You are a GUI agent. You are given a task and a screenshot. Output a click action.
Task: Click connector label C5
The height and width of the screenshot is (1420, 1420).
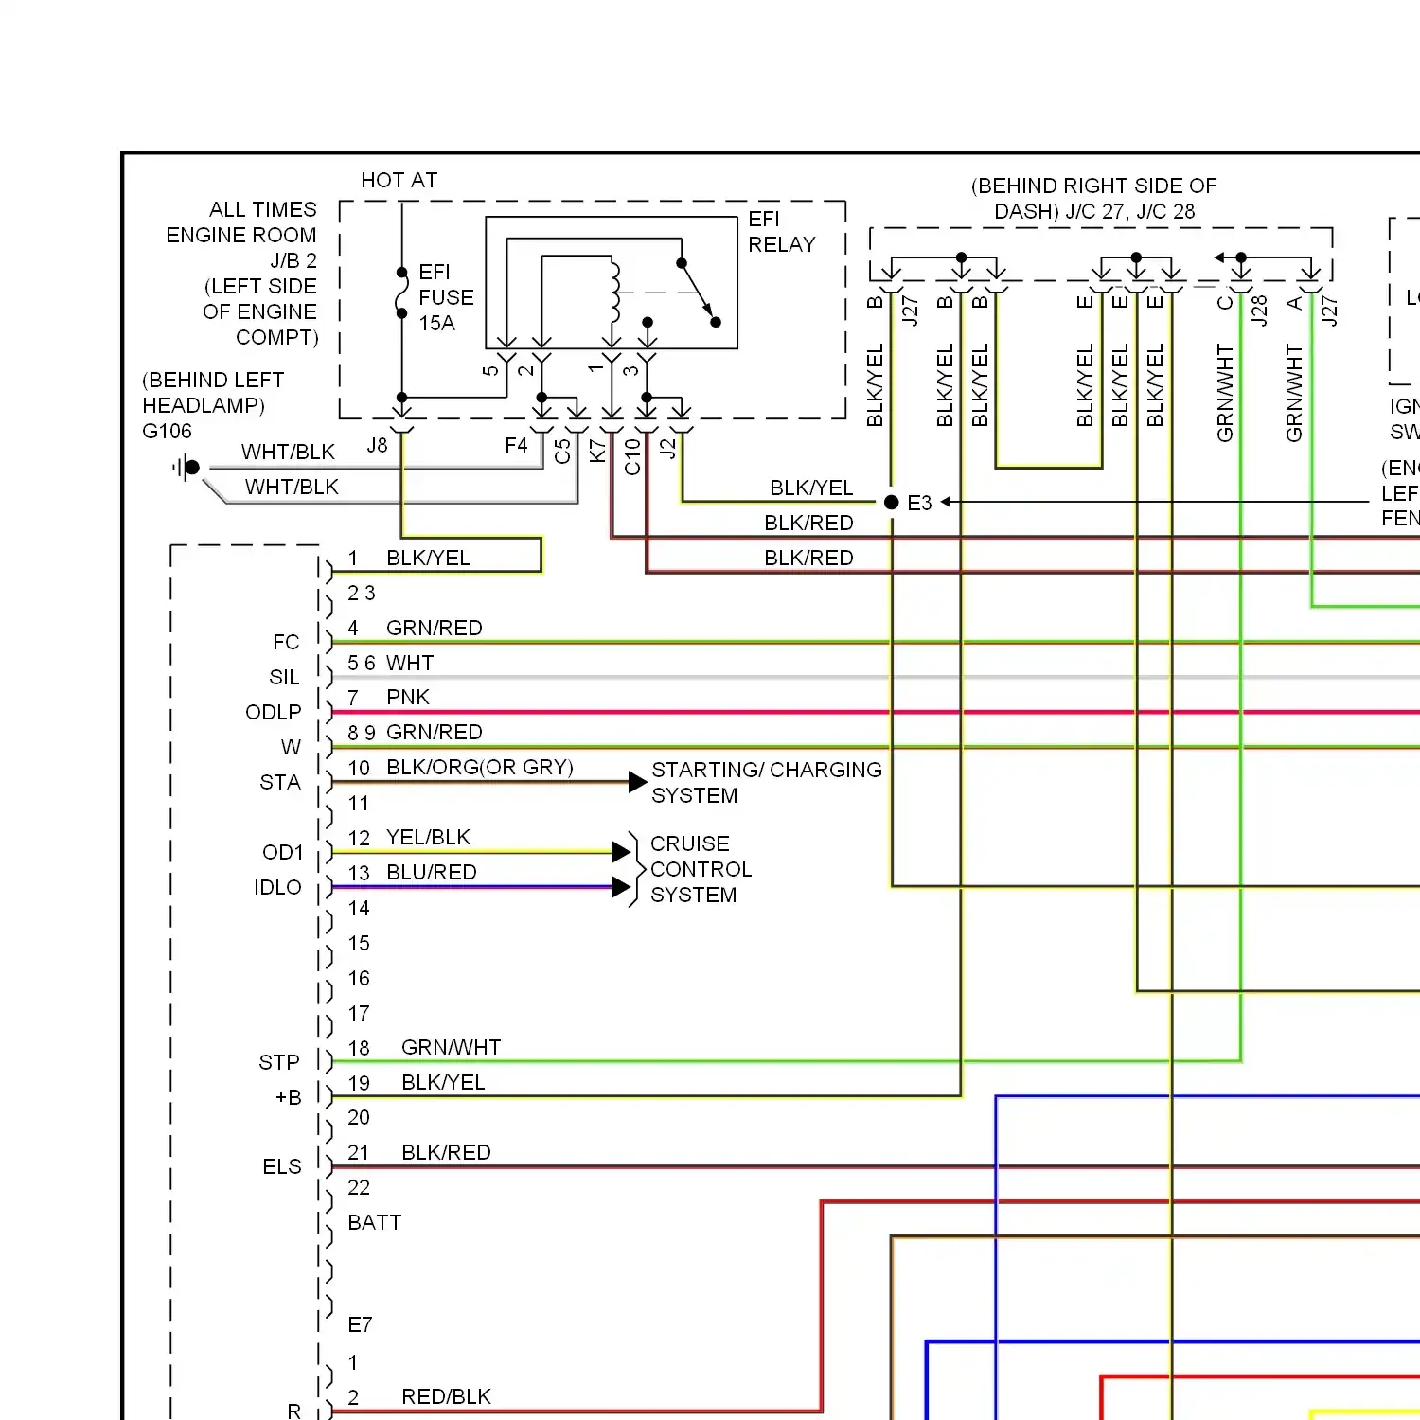562,451
